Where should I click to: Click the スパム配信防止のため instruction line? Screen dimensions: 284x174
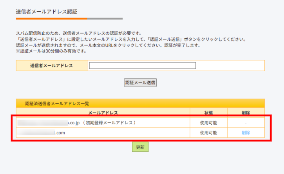point(79,33)
